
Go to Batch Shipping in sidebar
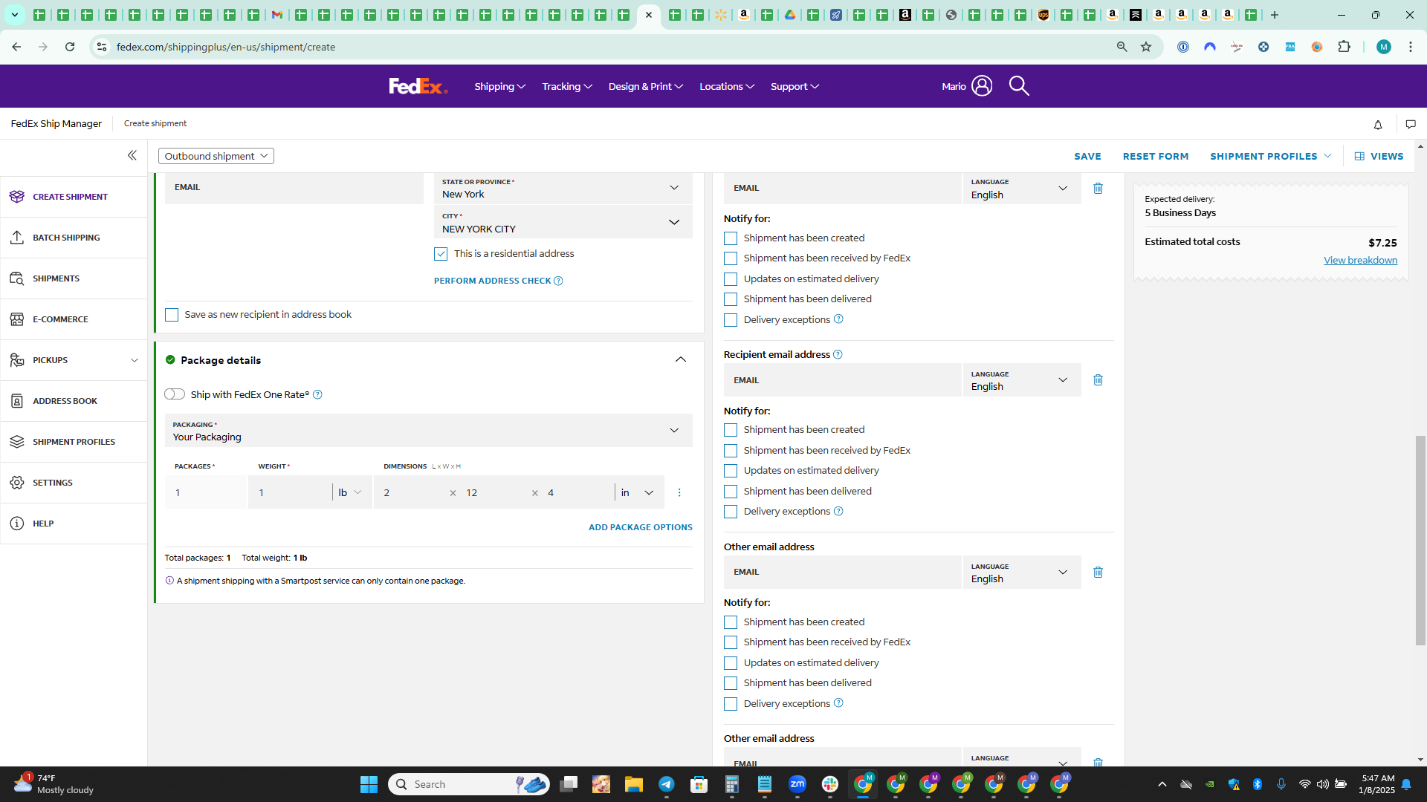[x=74, y=238]
